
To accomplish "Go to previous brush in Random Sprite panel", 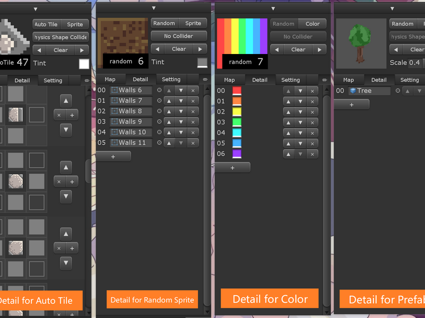I will (157, 49).
